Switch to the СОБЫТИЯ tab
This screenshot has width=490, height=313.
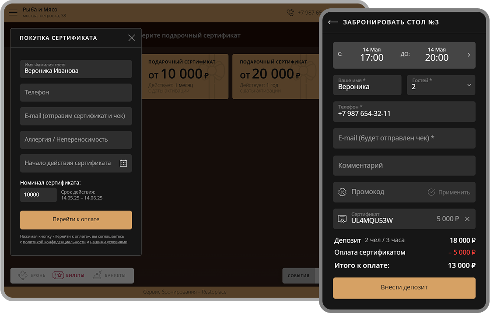(x=300, y=275)
